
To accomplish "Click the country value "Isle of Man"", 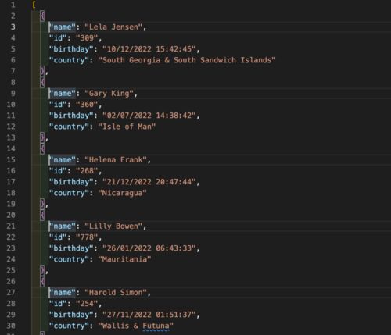I will [x=127, y=127].
